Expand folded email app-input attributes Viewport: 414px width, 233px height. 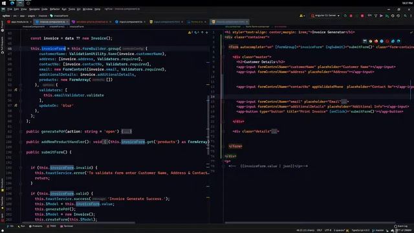pos(343,102)
